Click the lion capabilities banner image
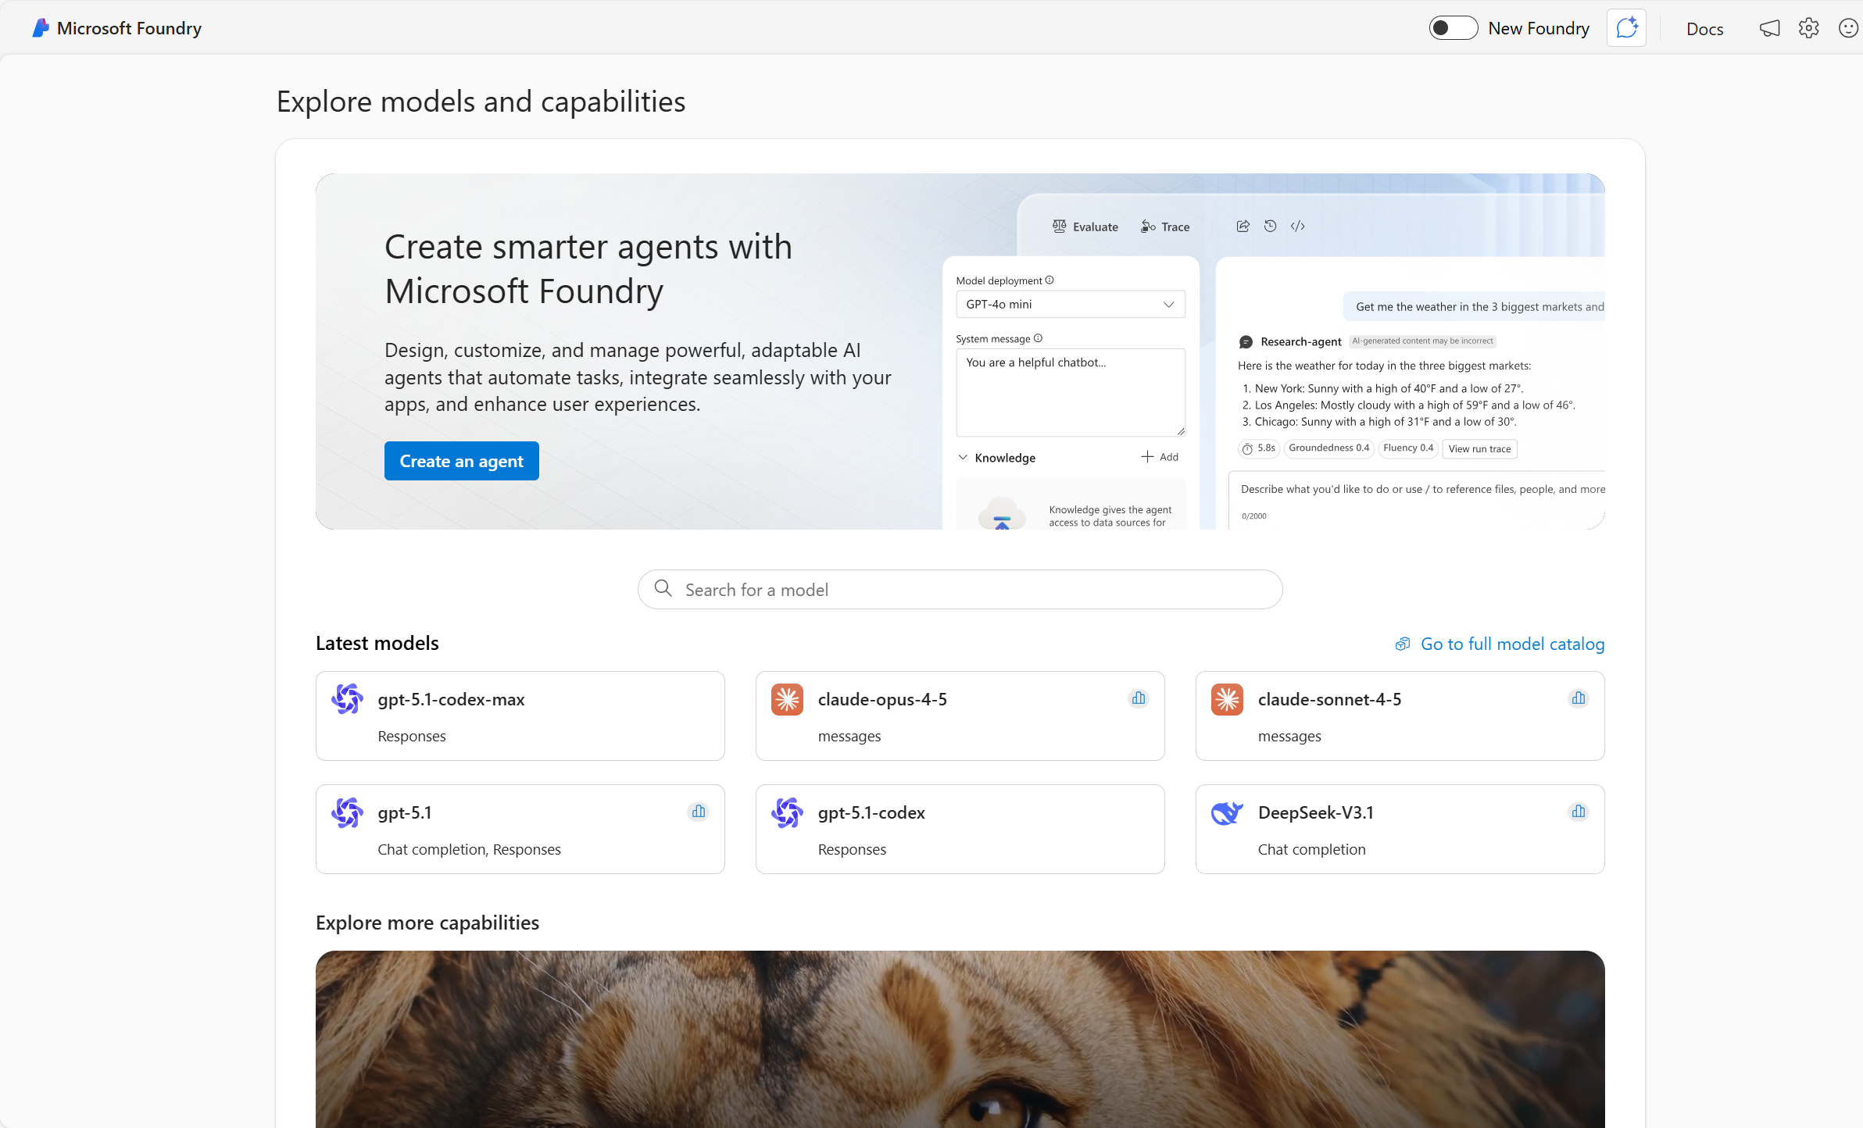This screenshot has height=1128, width=1863. click(x=960, y=1039)
